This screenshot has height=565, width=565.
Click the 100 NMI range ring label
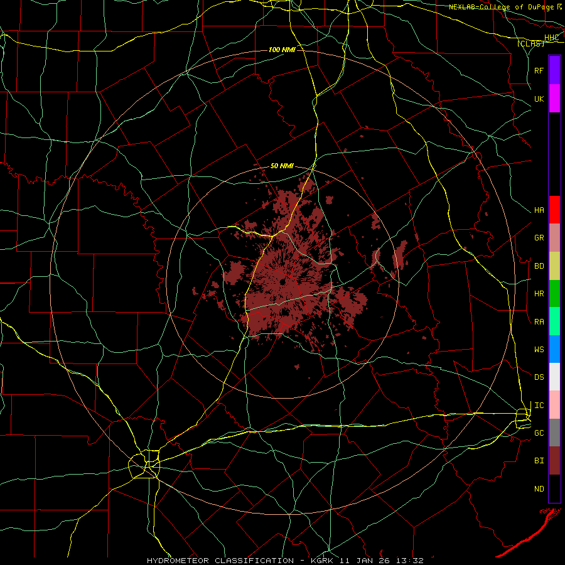click(282, 50)
